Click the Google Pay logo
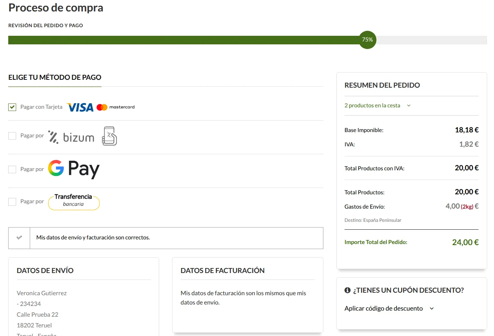 click(74, 169)
